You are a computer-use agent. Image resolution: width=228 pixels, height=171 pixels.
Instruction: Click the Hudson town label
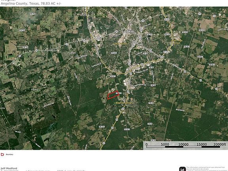[x=72, y=53]
